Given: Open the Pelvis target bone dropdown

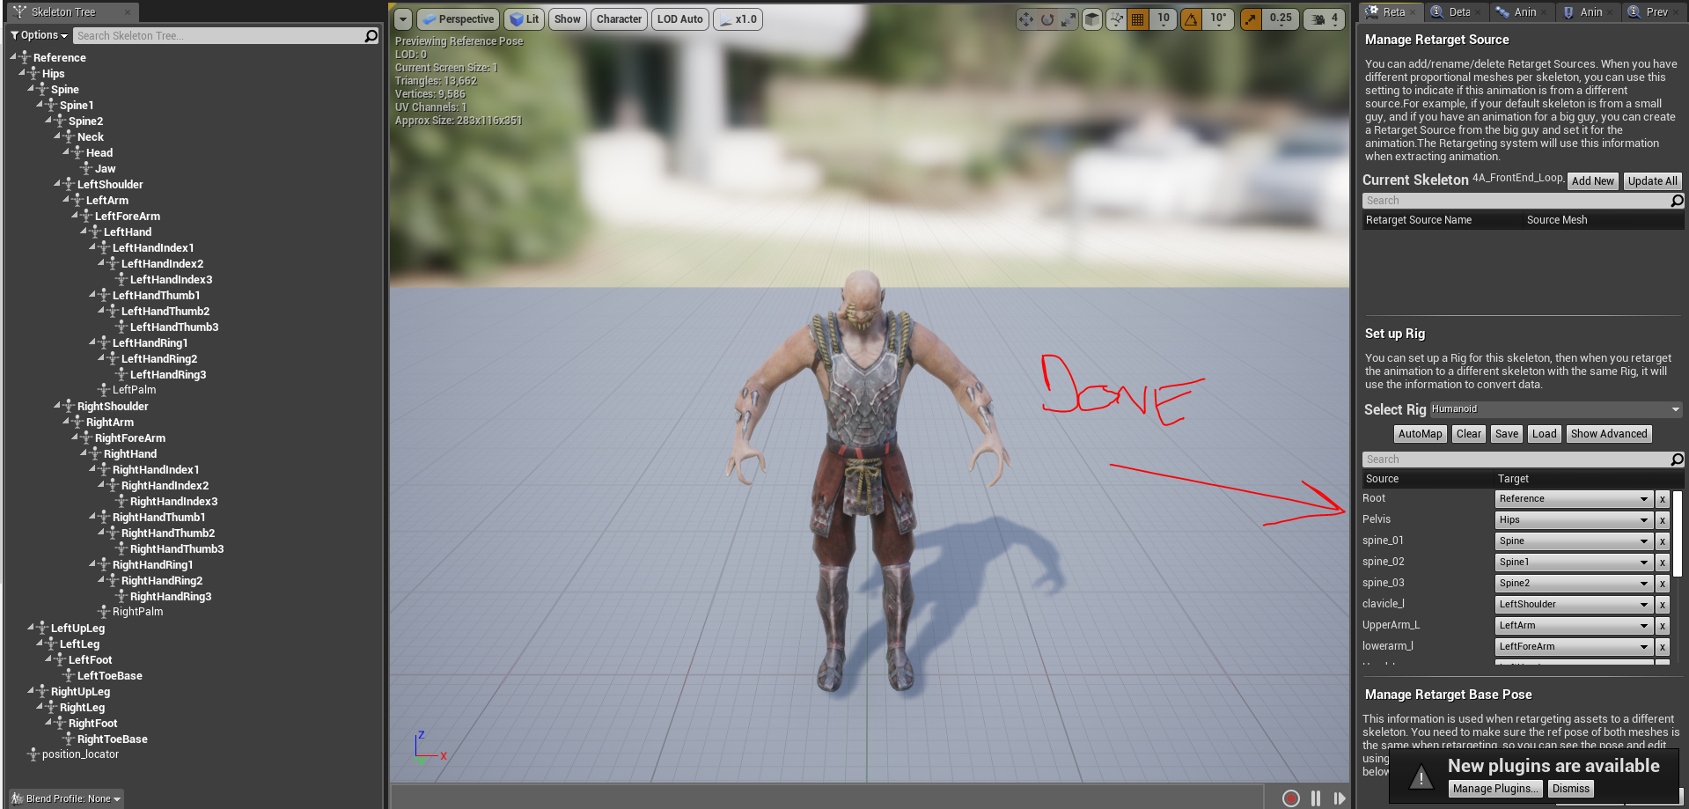Looking at the screenshot, I should (1574, 520).
